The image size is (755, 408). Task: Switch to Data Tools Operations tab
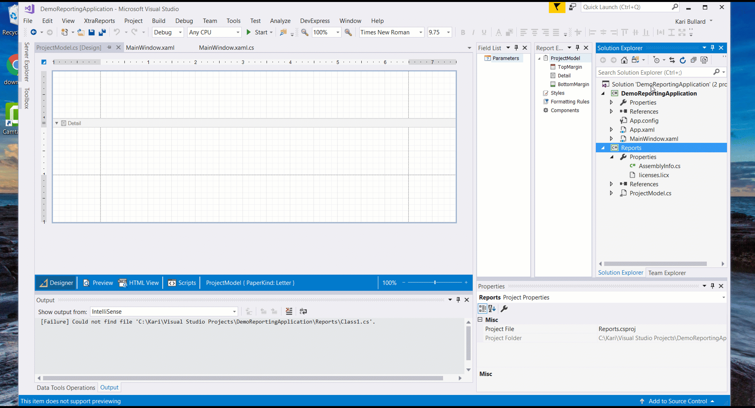(66, 388)
